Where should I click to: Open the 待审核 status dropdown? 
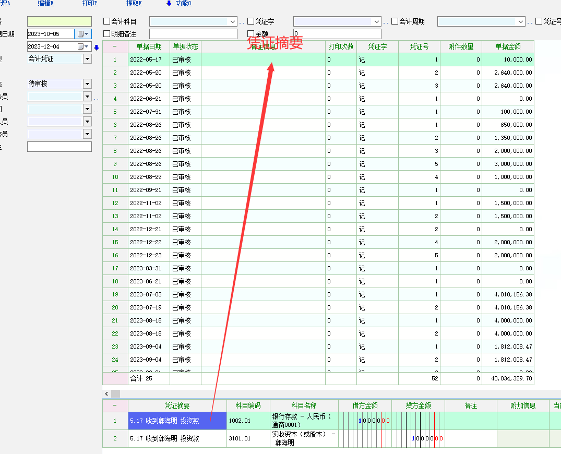(x=87, y=84)
